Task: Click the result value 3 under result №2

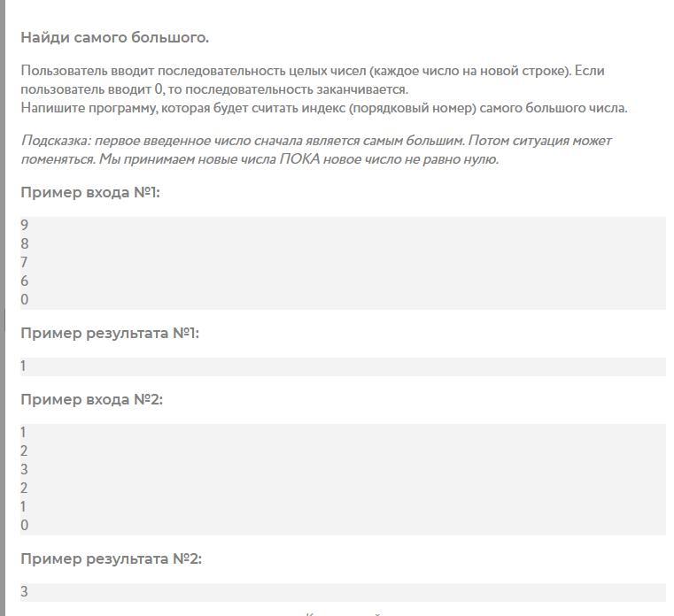Action: 25,591
